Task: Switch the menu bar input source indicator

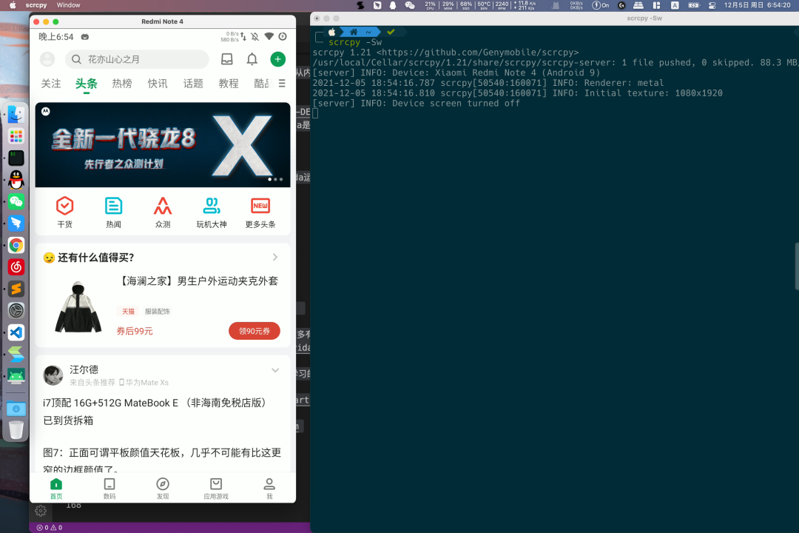Action: pos(675,5)
